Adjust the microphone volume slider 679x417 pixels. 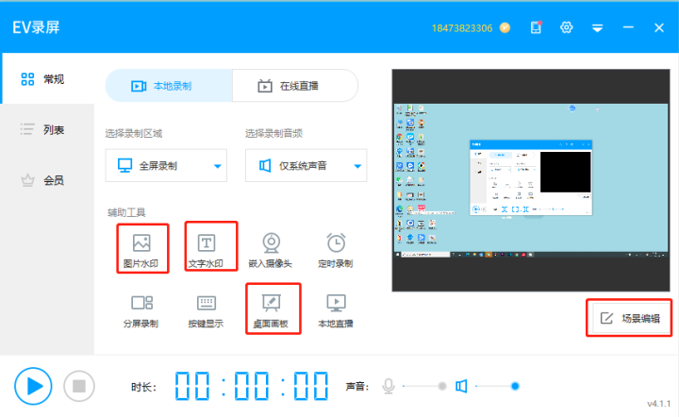click(424, 386)
